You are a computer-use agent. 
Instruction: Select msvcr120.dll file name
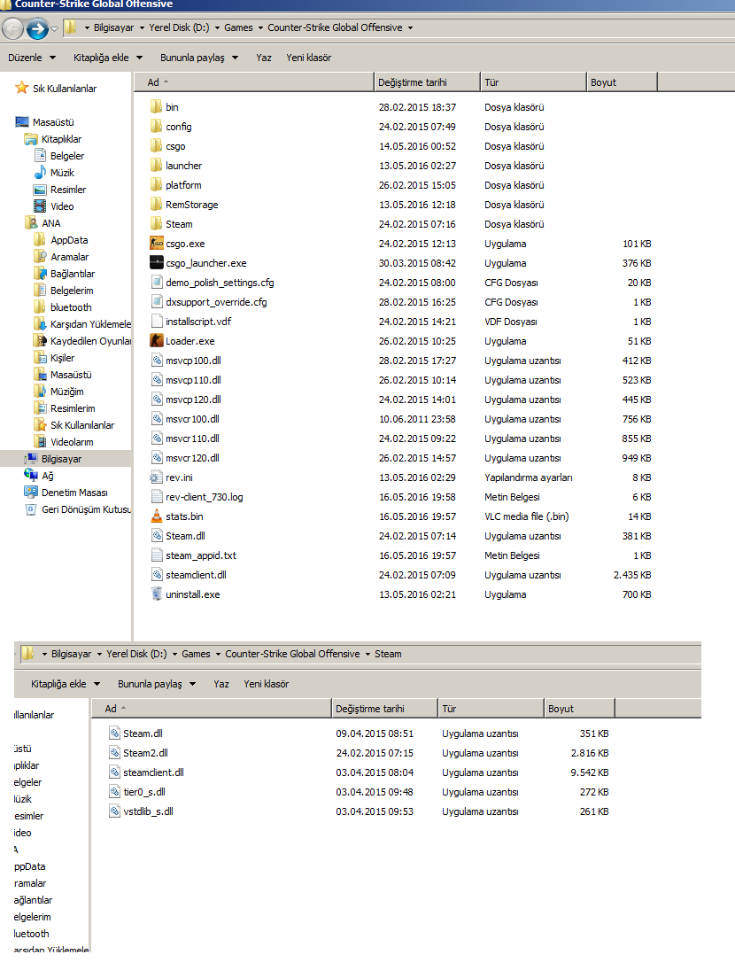click(193, 458)
